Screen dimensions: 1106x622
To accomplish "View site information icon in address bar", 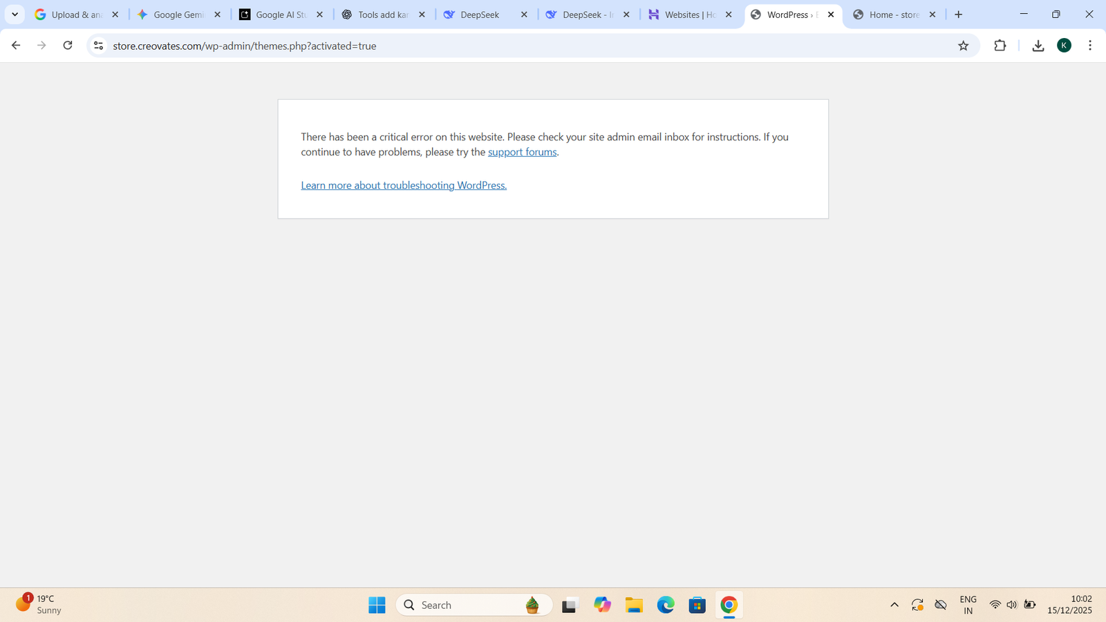I will (99, 46).
